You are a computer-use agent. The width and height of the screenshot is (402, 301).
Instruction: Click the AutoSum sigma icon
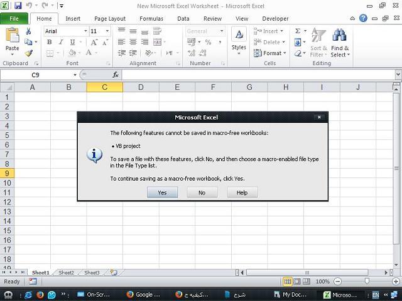coord(297,31)
